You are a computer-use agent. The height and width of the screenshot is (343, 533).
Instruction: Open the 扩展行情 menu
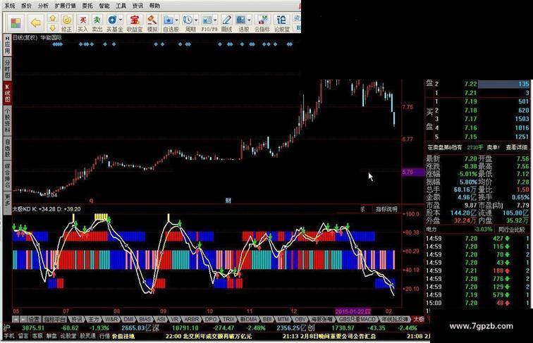(66, 6)
